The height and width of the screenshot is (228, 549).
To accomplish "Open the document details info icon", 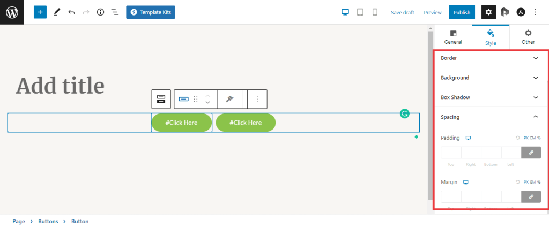I will [x=100, y=12].
